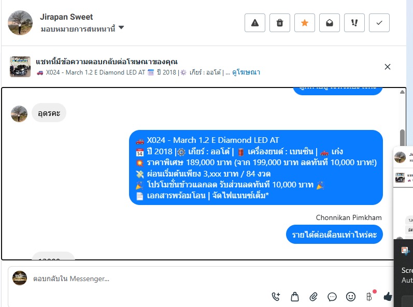Image resolution: width=413 pixels, height=307 pixels.
Task: Open the ดูโฆษณา ad link
Action: 246,72
